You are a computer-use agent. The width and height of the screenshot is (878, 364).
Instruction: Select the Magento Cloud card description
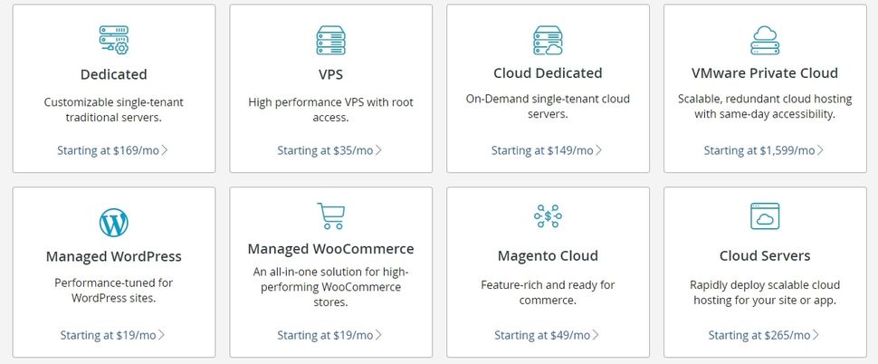point(548,292)
